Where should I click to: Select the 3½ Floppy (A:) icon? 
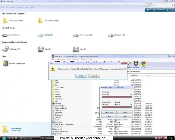click(5, 49)
